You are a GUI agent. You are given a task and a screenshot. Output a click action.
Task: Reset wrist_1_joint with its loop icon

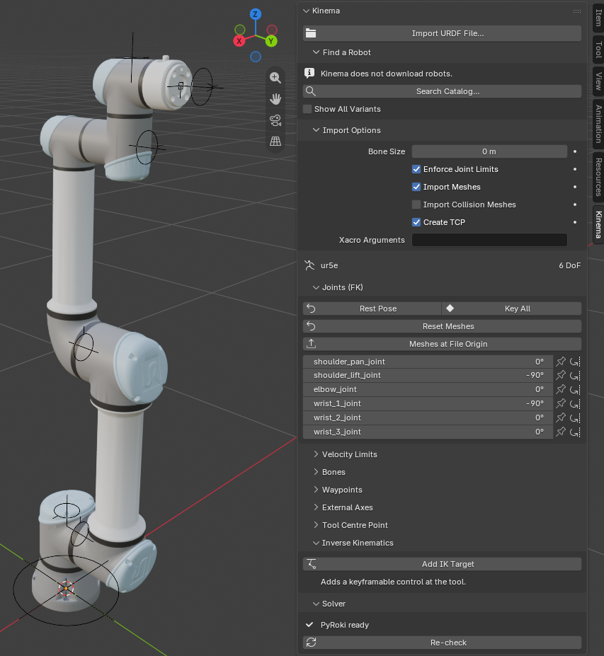tap(575, 403)
